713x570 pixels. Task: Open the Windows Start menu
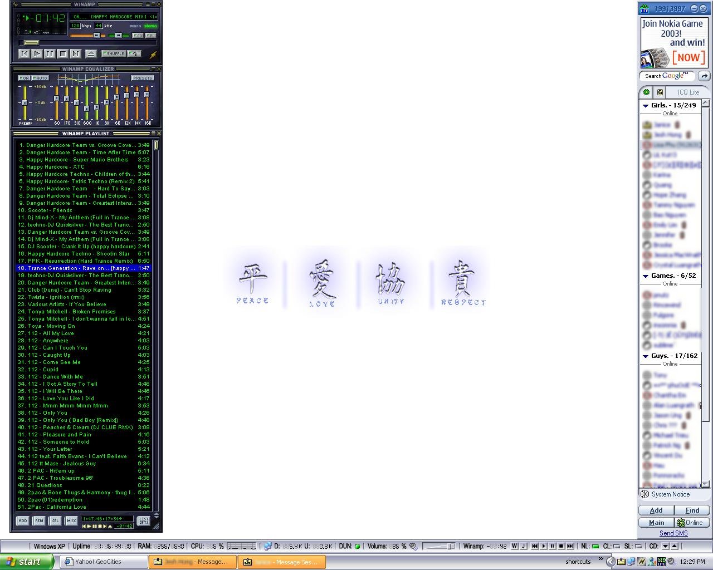[x=27, y=562]
